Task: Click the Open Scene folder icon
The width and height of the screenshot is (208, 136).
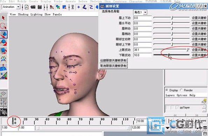Action: coord(33,7)
